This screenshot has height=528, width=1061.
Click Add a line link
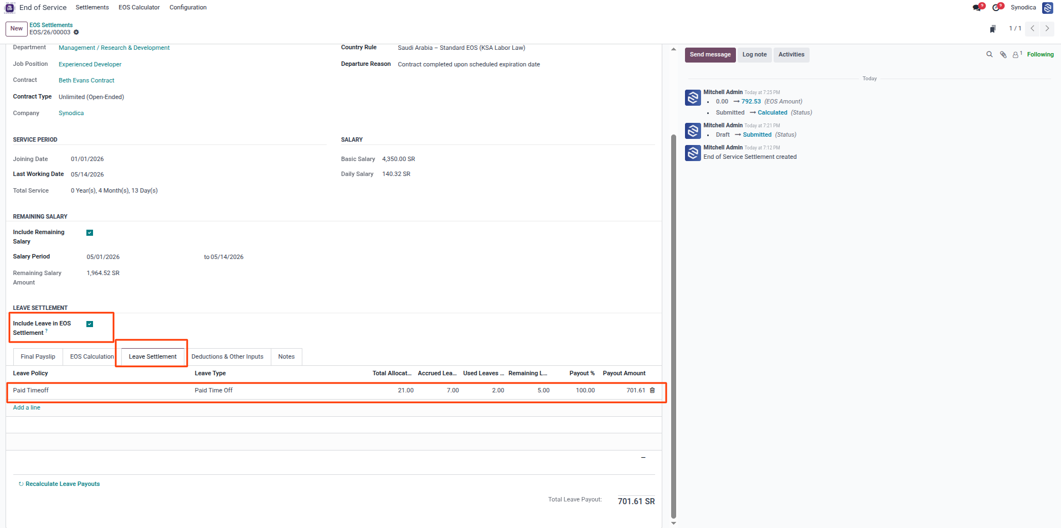(27, 407)
